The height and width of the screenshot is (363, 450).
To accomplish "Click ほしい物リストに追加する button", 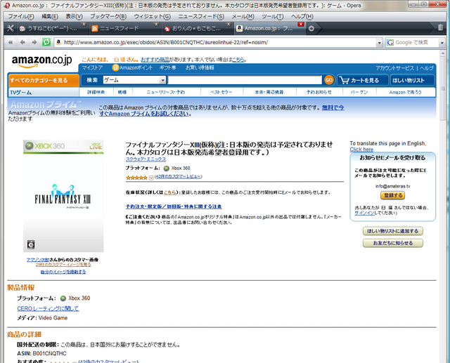I will coord(392,231).
